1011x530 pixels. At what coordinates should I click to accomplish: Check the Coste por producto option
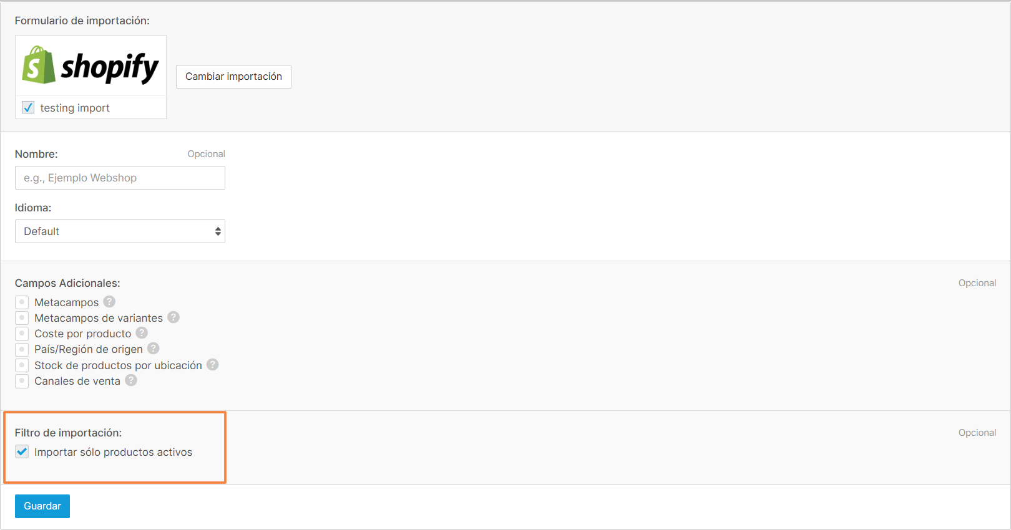[x=22, y=334]
